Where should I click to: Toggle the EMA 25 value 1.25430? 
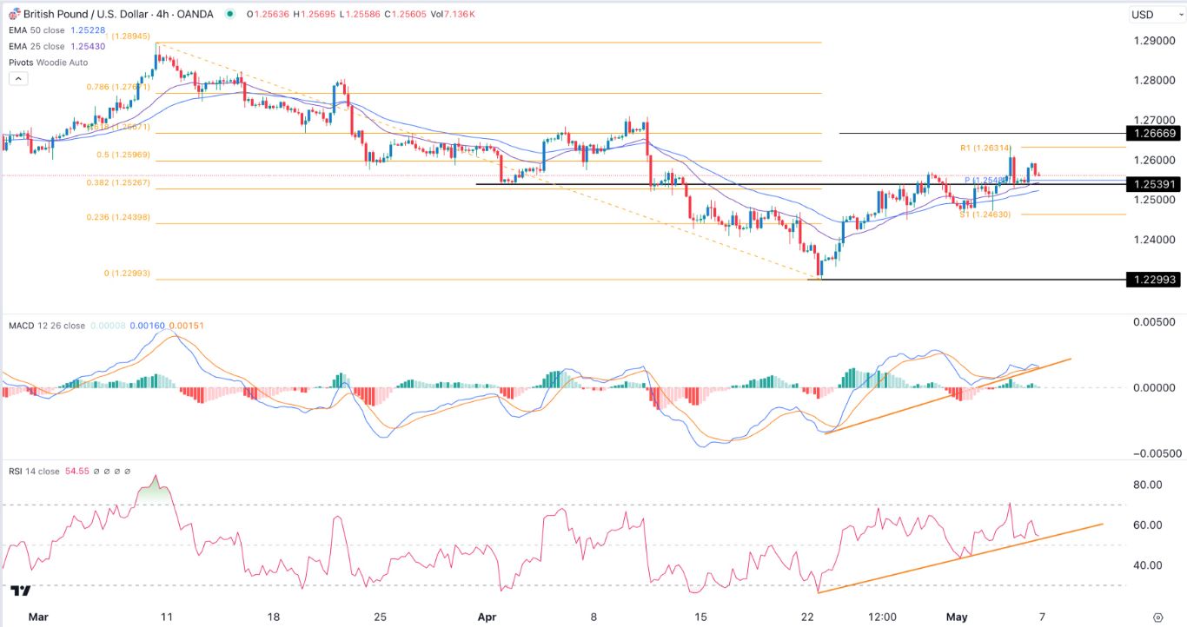[x=88, y=48]
